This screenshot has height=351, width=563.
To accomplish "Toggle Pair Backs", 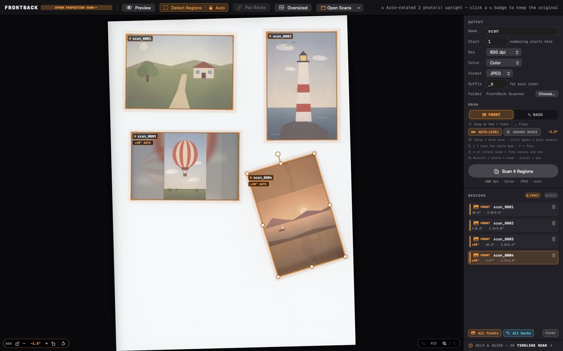I will click(x=251, y=8).
